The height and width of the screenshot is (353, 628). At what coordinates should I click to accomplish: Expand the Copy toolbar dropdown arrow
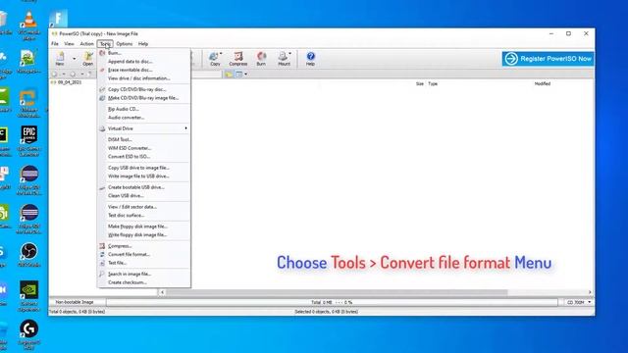coord(221,53)
